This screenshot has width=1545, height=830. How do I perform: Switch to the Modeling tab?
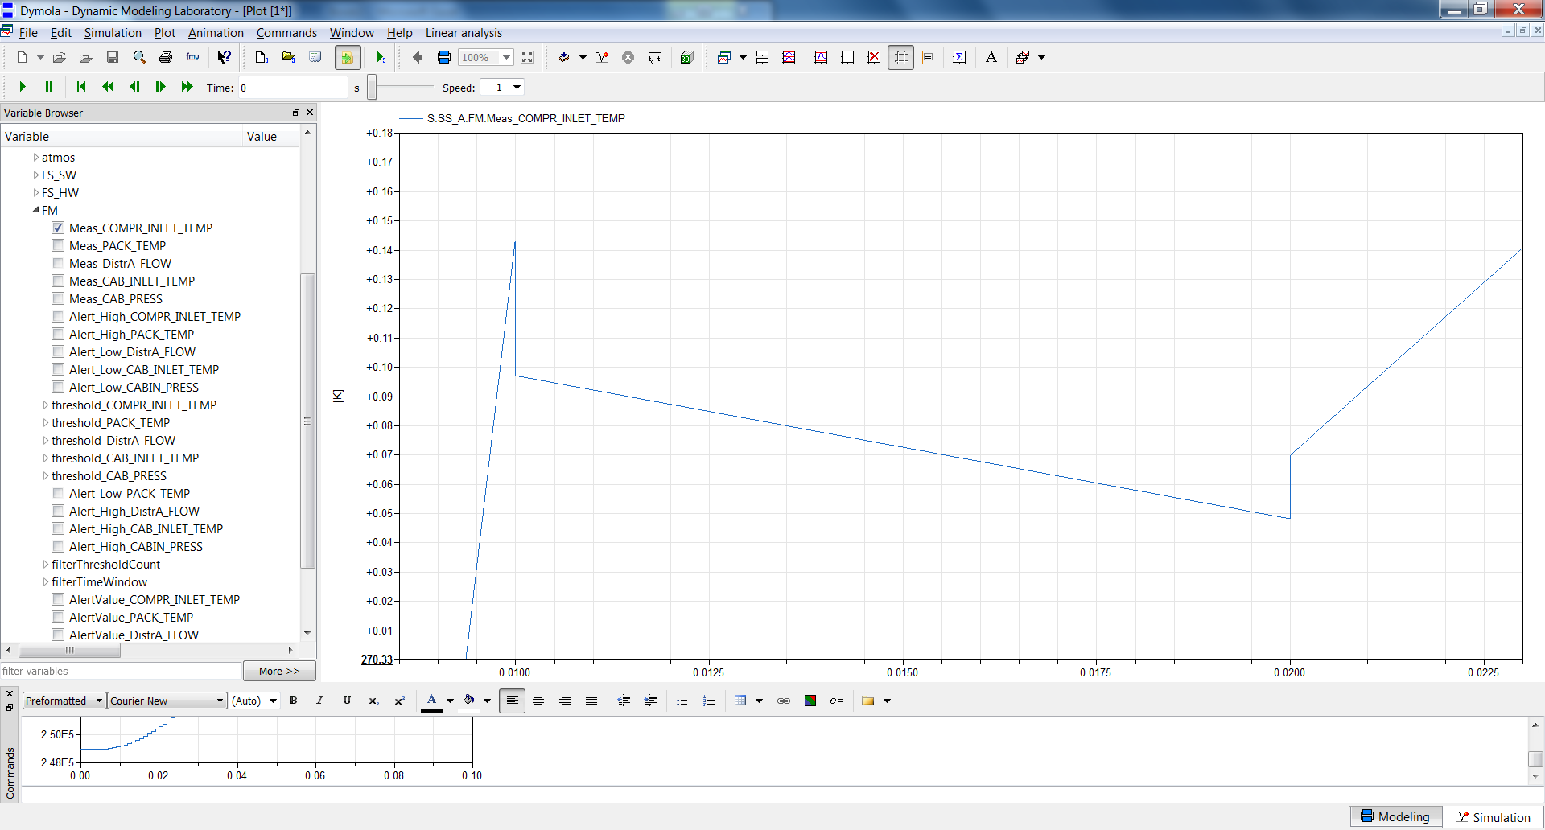pos(1397,816)
